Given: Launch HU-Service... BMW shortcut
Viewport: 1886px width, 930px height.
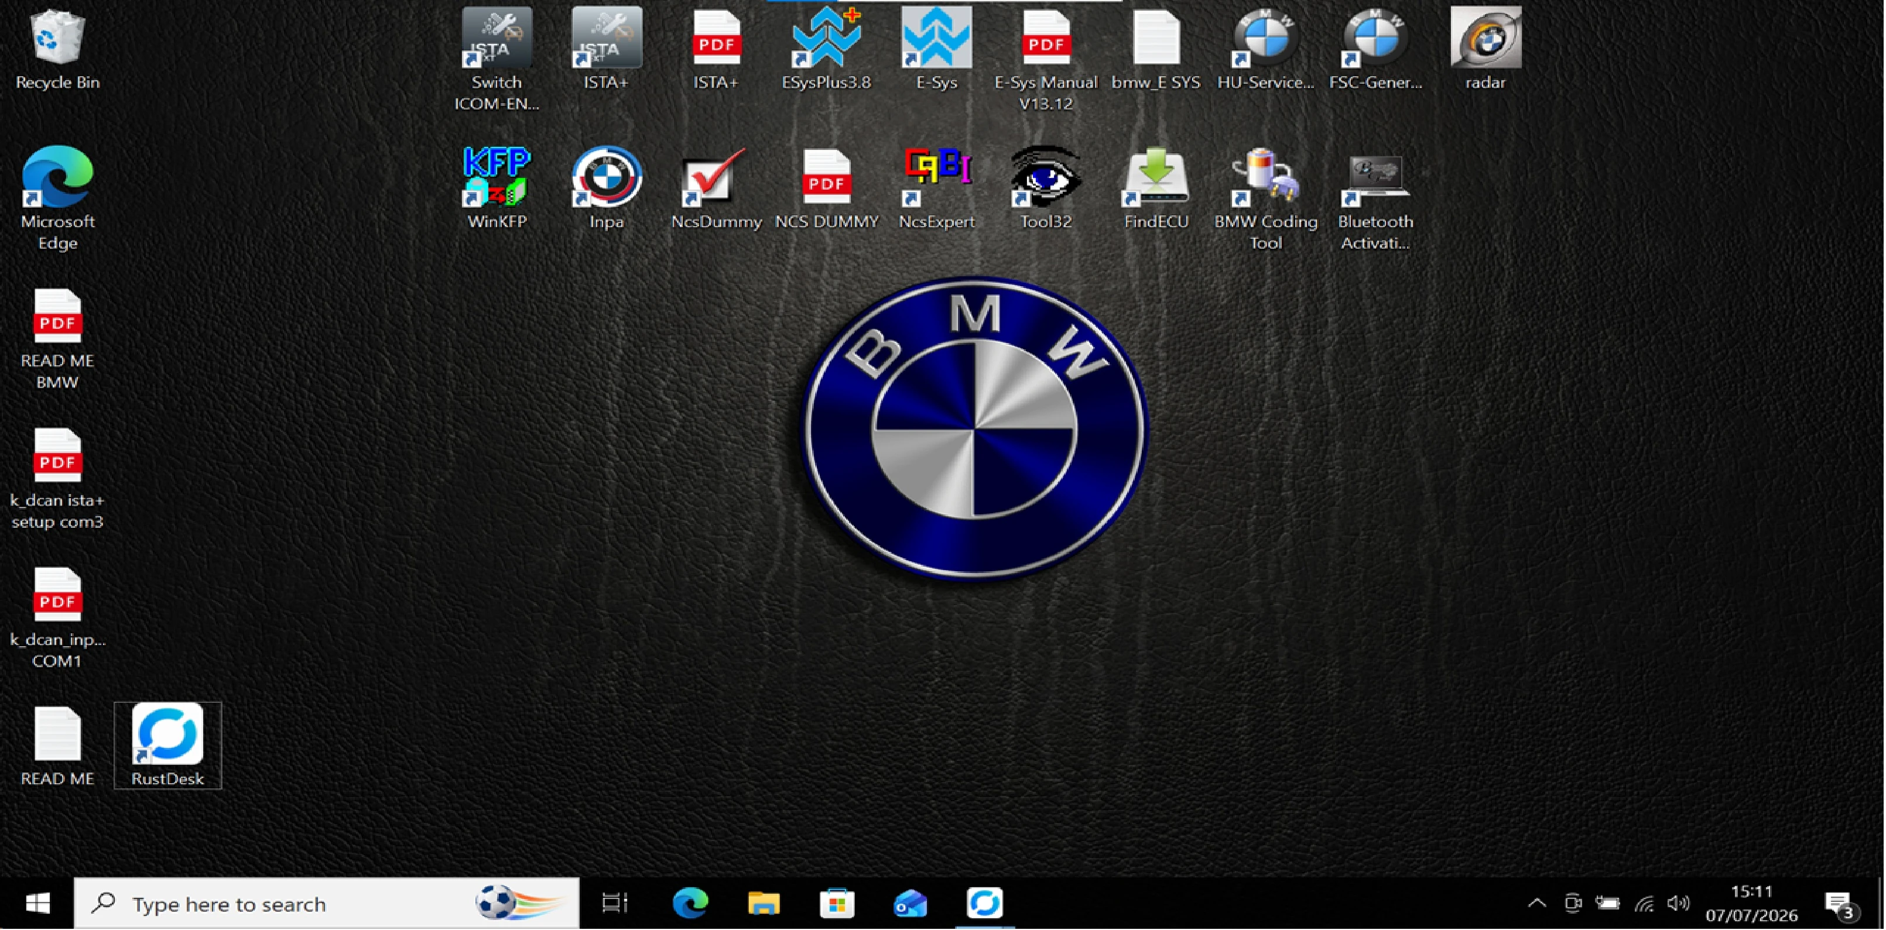Looking at the screenshot, I should [x=1266, y=50].
